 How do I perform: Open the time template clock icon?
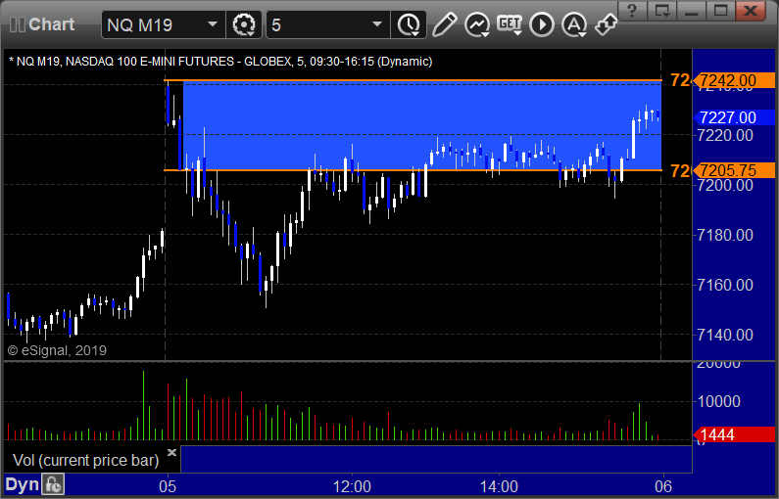tap(409, 24)
